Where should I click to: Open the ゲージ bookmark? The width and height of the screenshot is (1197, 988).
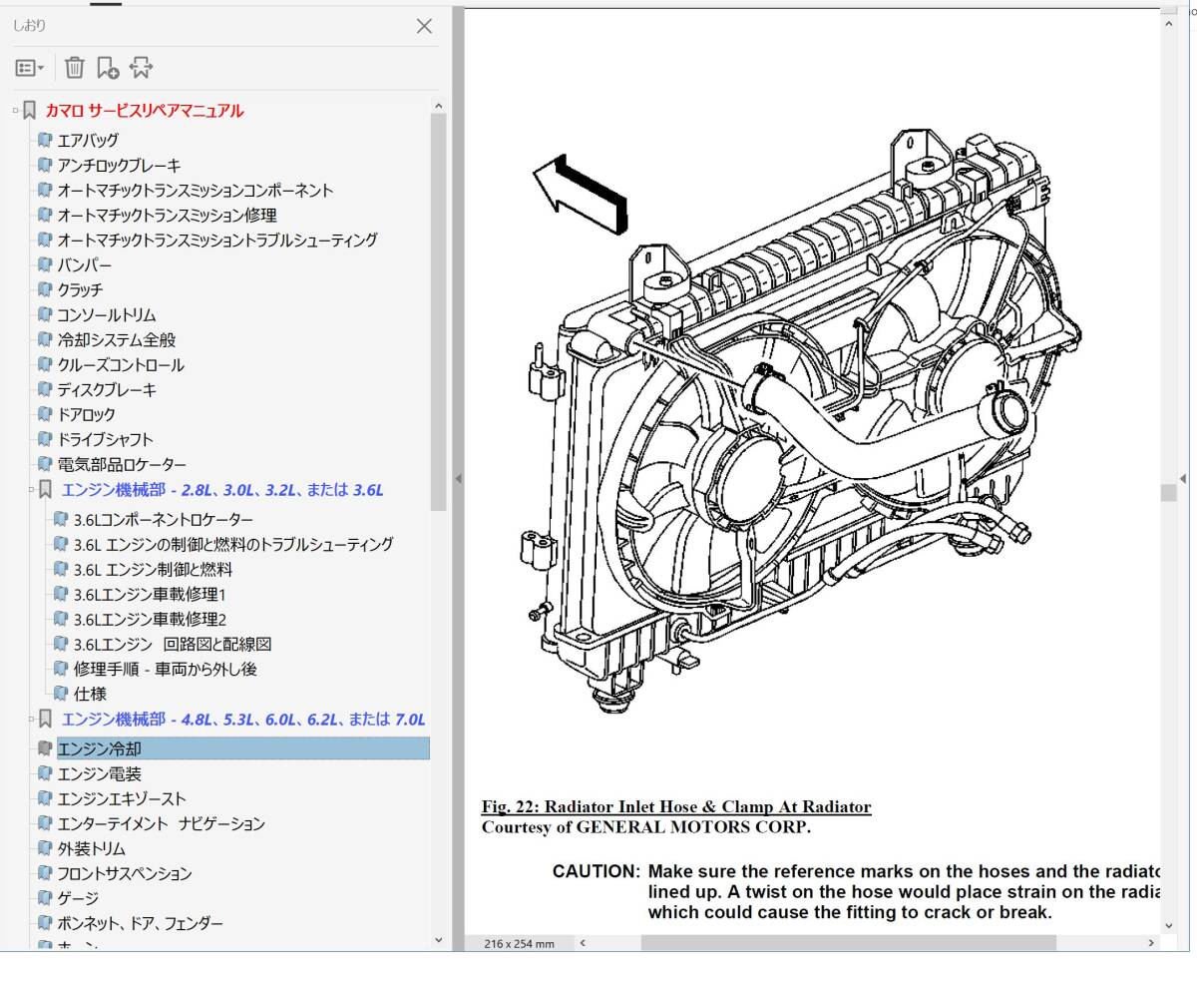tap(78, 898)
